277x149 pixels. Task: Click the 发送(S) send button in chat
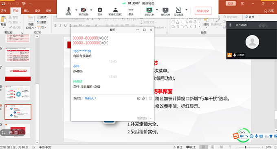point(142,118)
